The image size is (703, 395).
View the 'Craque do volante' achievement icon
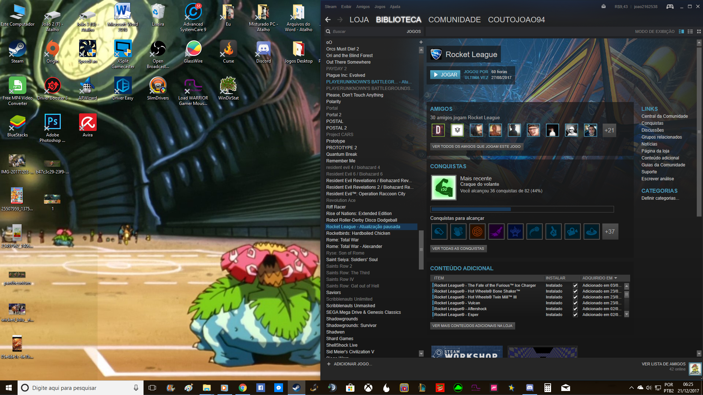coord(443,188)
